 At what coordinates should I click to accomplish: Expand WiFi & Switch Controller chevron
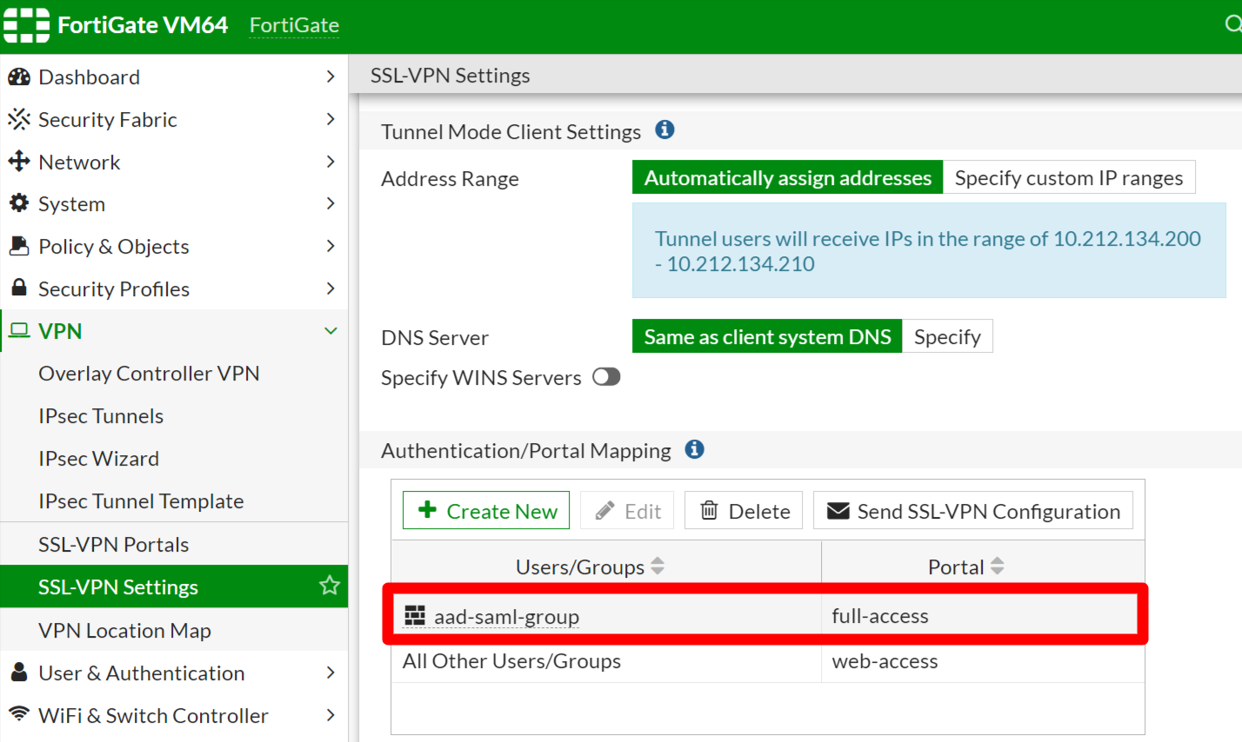click(x=331, y=715)
